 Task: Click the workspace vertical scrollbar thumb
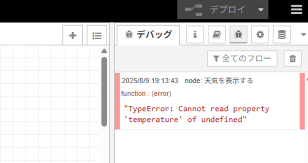(104, 92)
